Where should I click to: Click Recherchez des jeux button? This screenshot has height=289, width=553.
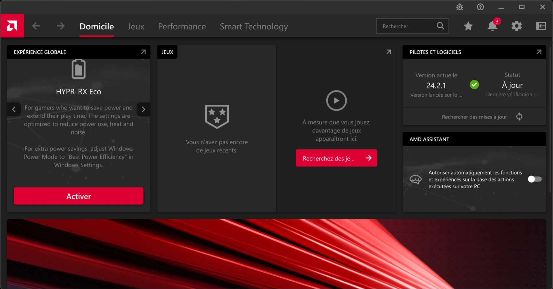pyautogui.click(x=336, y=158)
